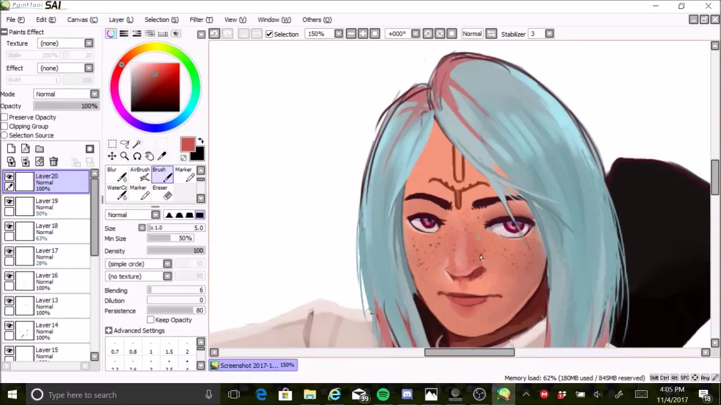
Task: Click the Windows search box
Action: pyautogui.click(x=121, y=394)
